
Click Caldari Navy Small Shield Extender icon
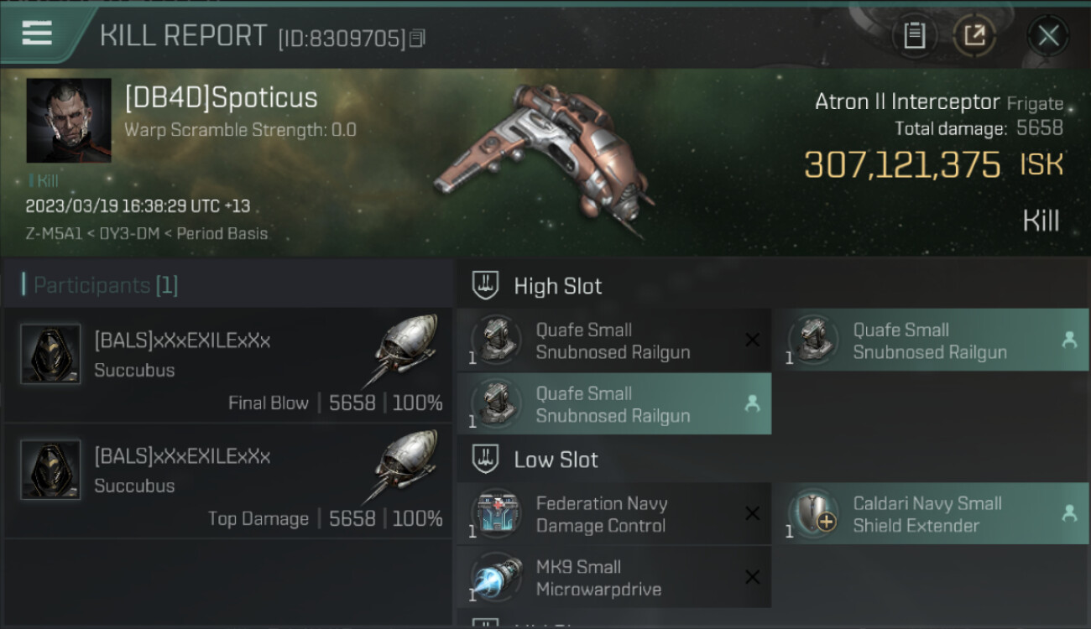(x=813, y=514)
